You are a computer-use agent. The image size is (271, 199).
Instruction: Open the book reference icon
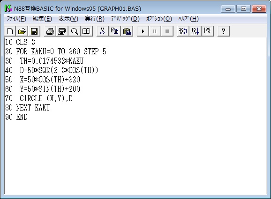pyautogui.click(x=86, y=31)
